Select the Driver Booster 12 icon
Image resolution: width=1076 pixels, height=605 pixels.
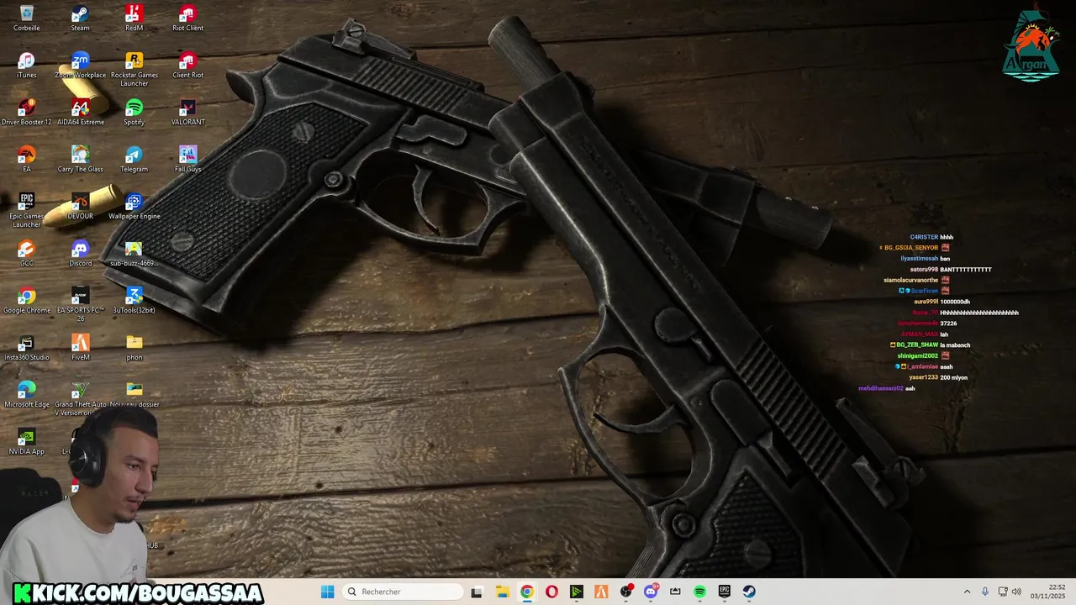coord(27,113)
